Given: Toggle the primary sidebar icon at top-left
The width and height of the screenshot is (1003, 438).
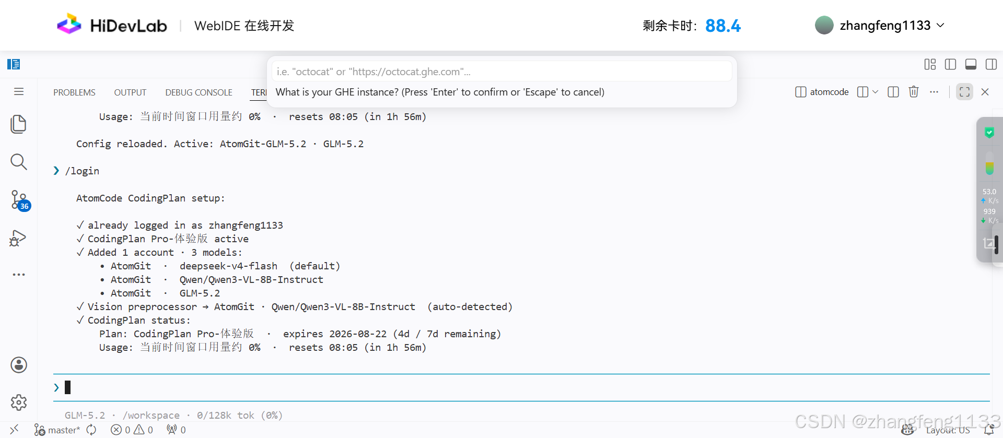Looking at the screenshot, I should 14,64.
